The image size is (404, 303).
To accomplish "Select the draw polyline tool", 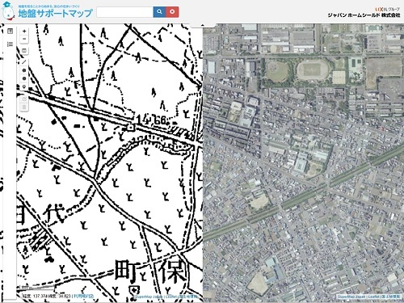I will point(24,62).
